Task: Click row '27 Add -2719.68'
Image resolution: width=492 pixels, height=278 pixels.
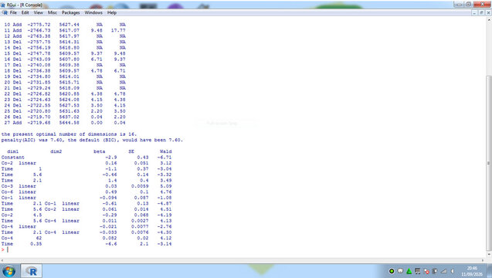Action: (65, 123)
